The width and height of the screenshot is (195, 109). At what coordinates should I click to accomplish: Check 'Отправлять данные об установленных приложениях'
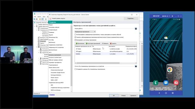pyautogui.click(x=75, y=69)
